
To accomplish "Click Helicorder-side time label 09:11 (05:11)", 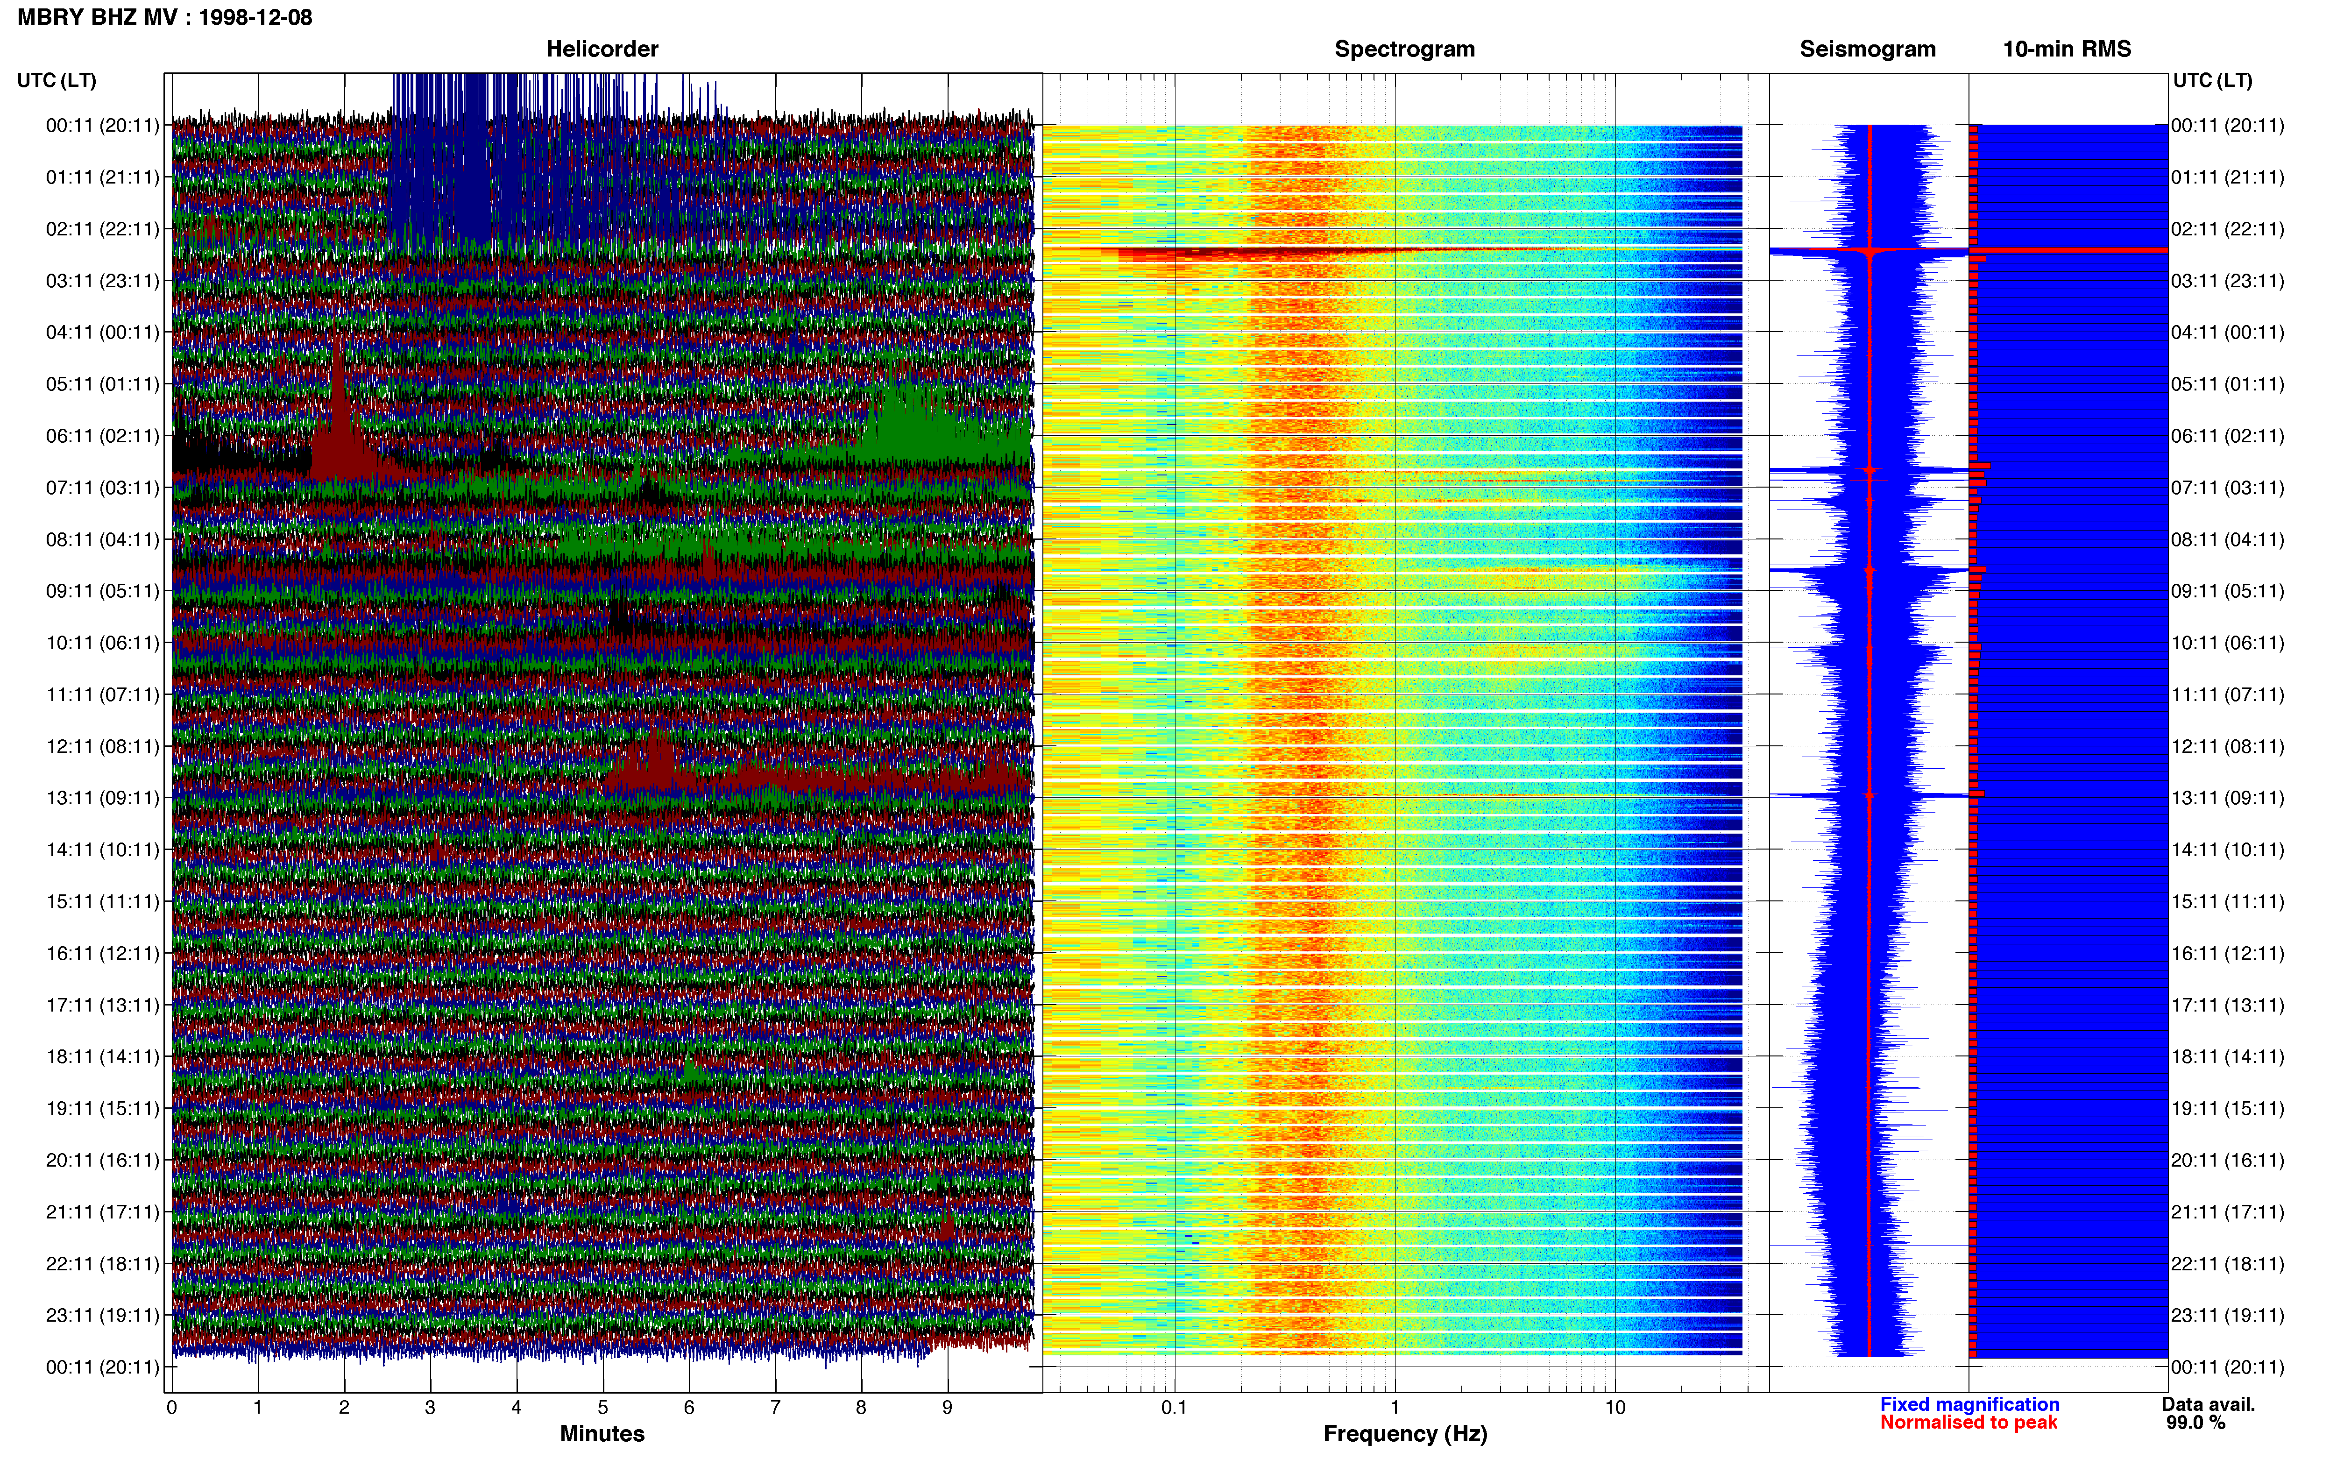I will click(103, 591).
